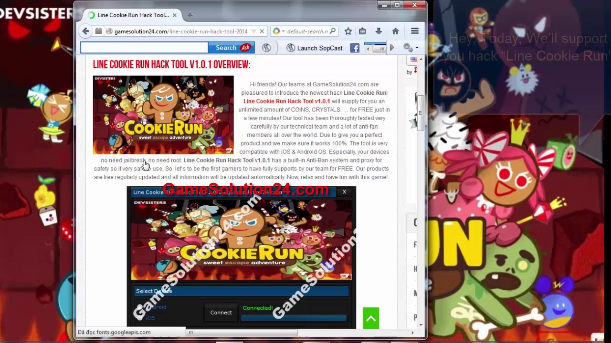The image size is (611, 343).
Task: Click the Cookie Run banner image in article
Action: 163,115
